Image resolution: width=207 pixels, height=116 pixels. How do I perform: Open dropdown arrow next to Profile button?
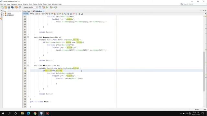(x=58, y=7)
